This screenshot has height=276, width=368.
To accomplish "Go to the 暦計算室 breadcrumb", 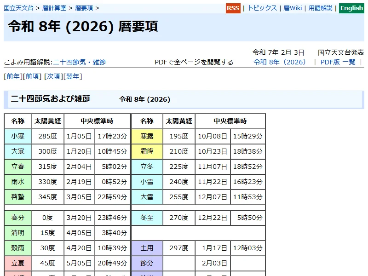I will (x=54, y=8).
